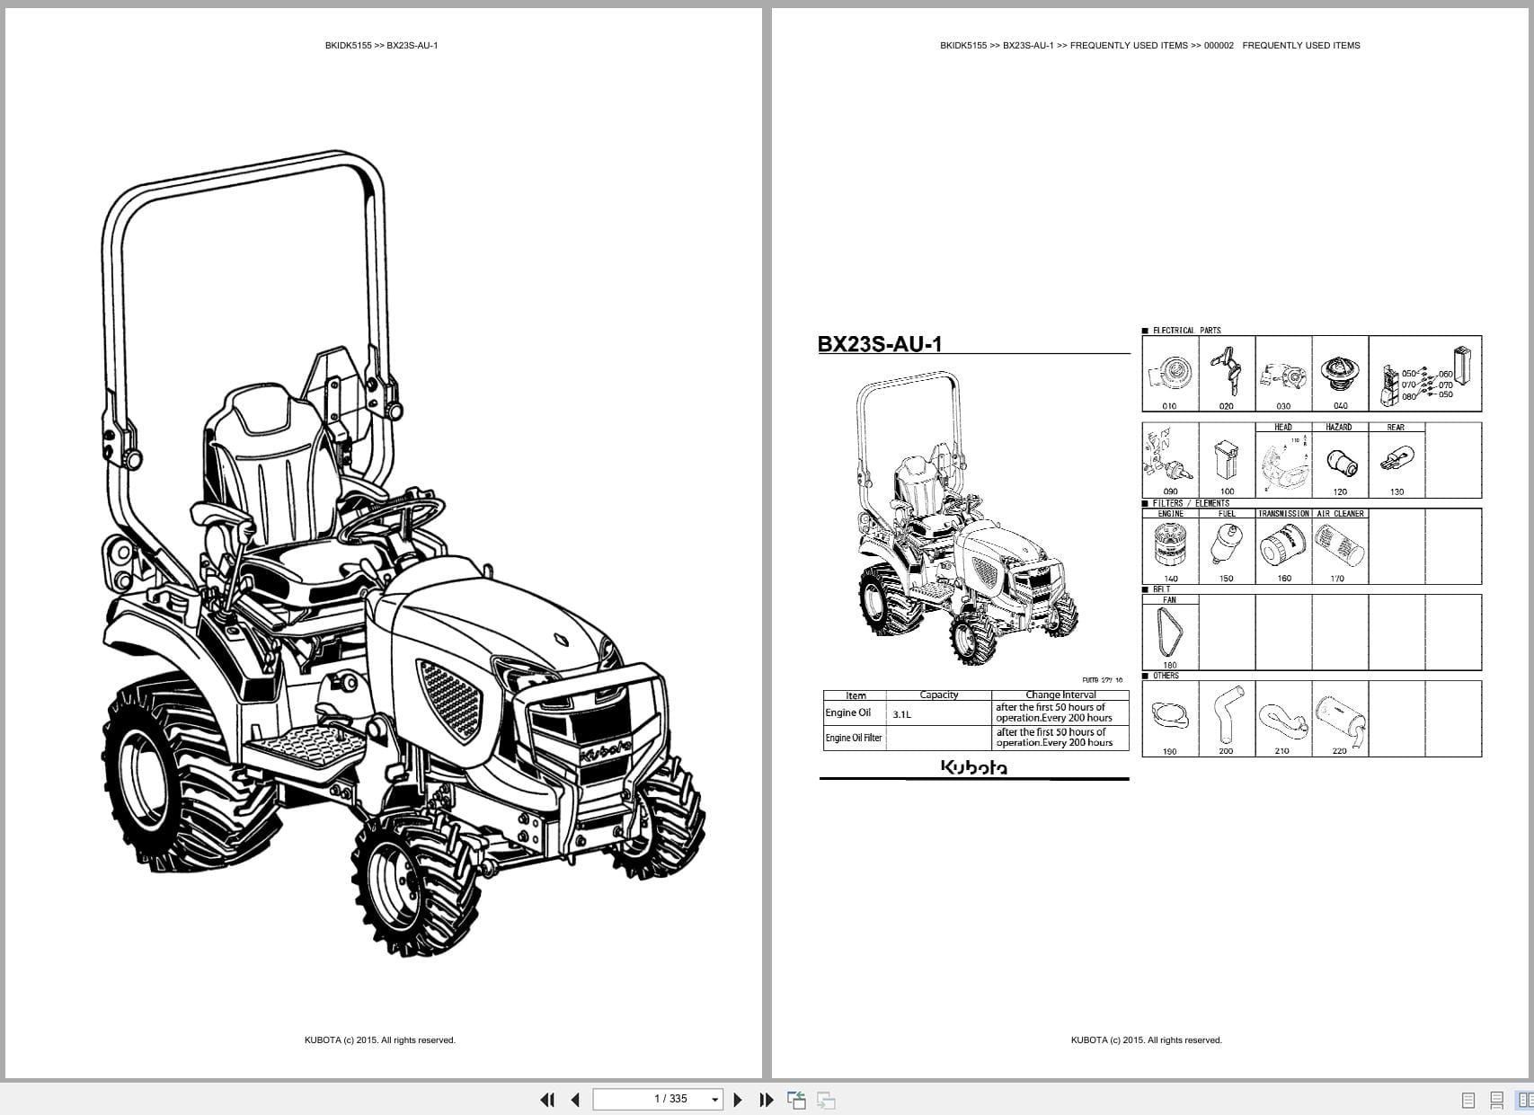Click left page header BKIDK5155 >> BX23S-AU-1
This screenshot has height=1115, width=1534.
381,45
